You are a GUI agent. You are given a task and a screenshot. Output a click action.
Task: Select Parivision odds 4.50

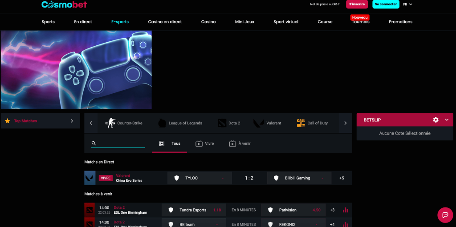(317, 210)
